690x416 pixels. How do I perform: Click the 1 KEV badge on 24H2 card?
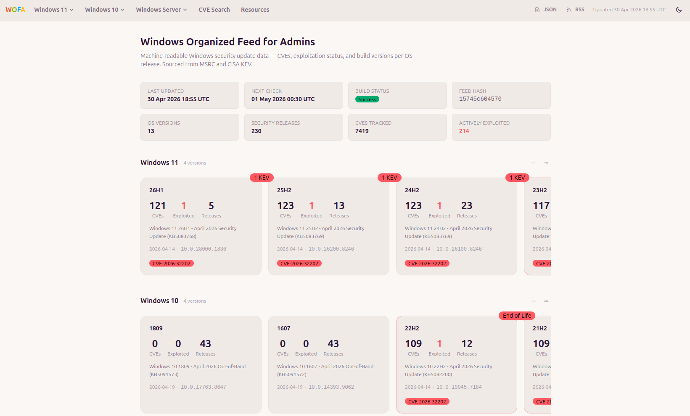point(517,178)
